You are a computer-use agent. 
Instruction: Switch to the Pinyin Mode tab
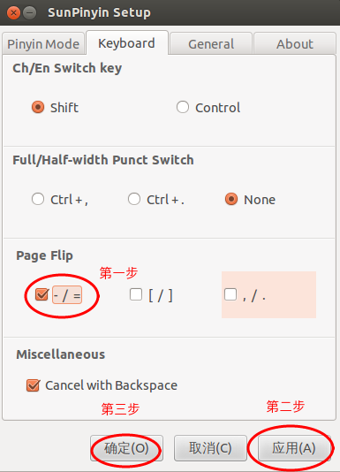click(43, 44)
